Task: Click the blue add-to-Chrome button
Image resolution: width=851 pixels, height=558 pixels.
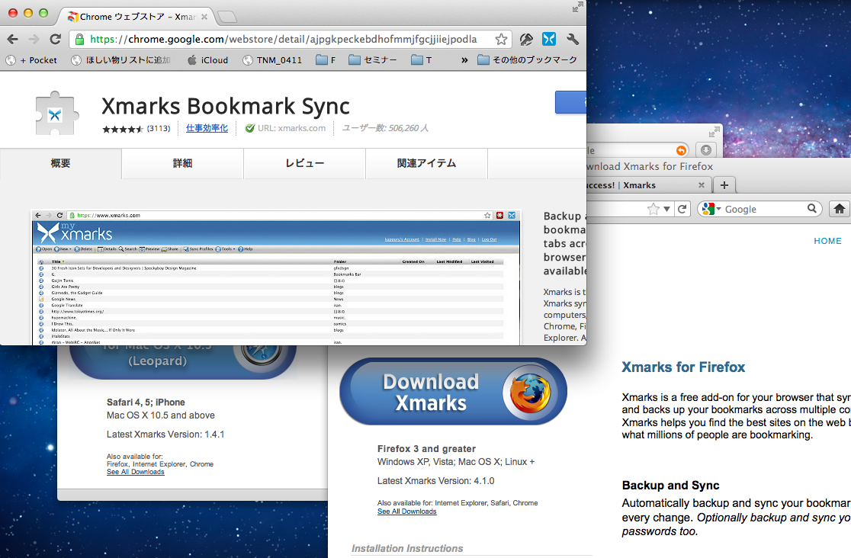Action: point(570,103)
